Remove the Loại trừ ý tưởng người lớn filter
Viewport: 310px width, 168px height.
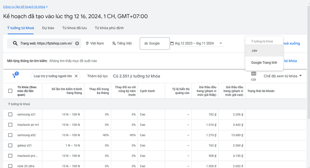coord(76,76)
